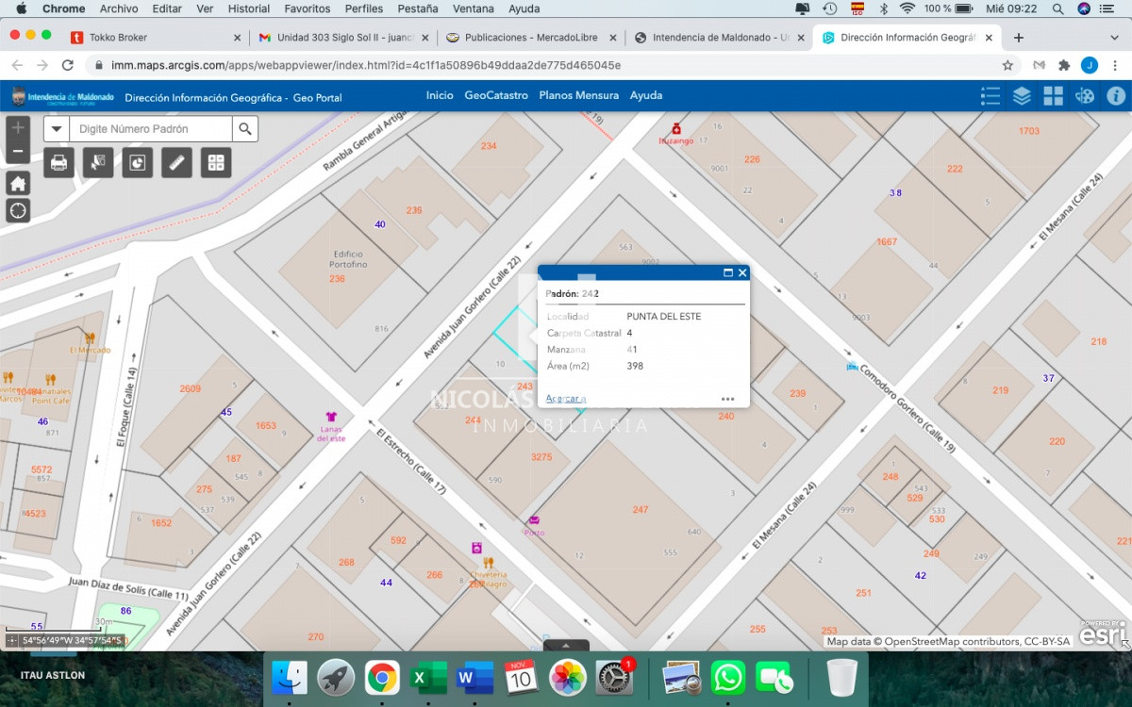Launch WhatsApp from the Dock
Screen dimensions: 1132x707
pos(728,678)
